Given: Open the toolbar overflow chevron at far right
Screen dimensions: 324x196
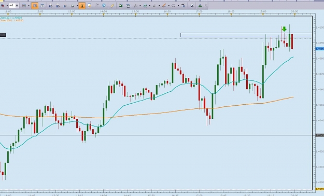Looking at the screenshot, I should [206, 6].
